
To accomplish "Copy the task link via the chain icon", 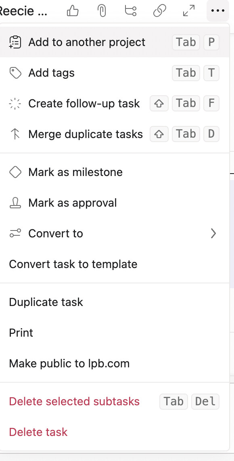I will pos(160,11).
